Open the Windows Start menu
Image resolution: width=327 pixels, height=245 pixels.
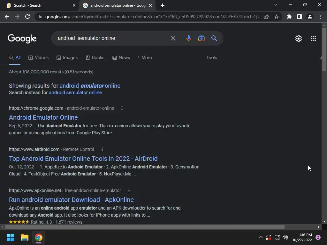pos(10,237)
